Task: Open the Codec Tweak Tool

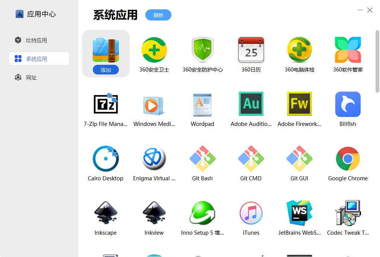Action: tap(348, 213)
